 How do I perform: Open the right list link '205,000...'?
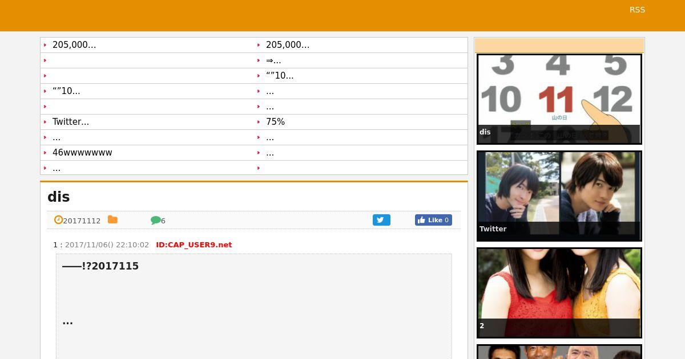[288, 45]
